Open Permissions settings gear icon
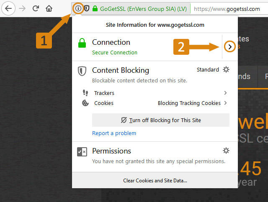Screen dimensions: 268x202 226,151
